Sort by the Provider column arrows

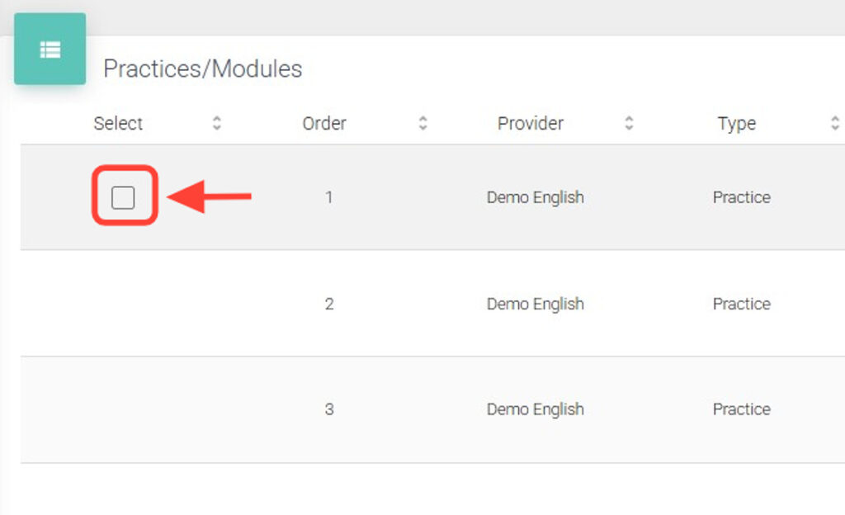pyautogui.click(x=629, y=124)
